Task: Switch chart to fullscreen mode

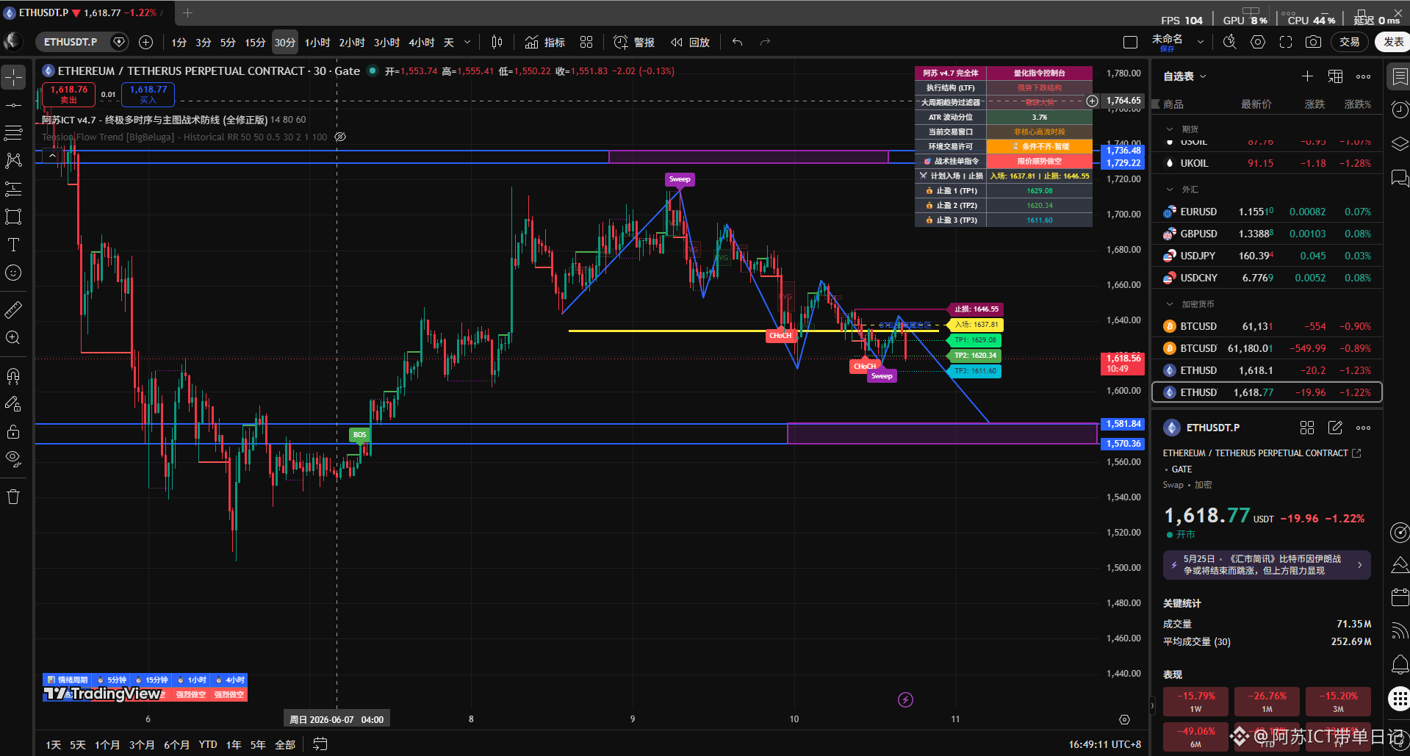Action: (x=1286, y=43)
